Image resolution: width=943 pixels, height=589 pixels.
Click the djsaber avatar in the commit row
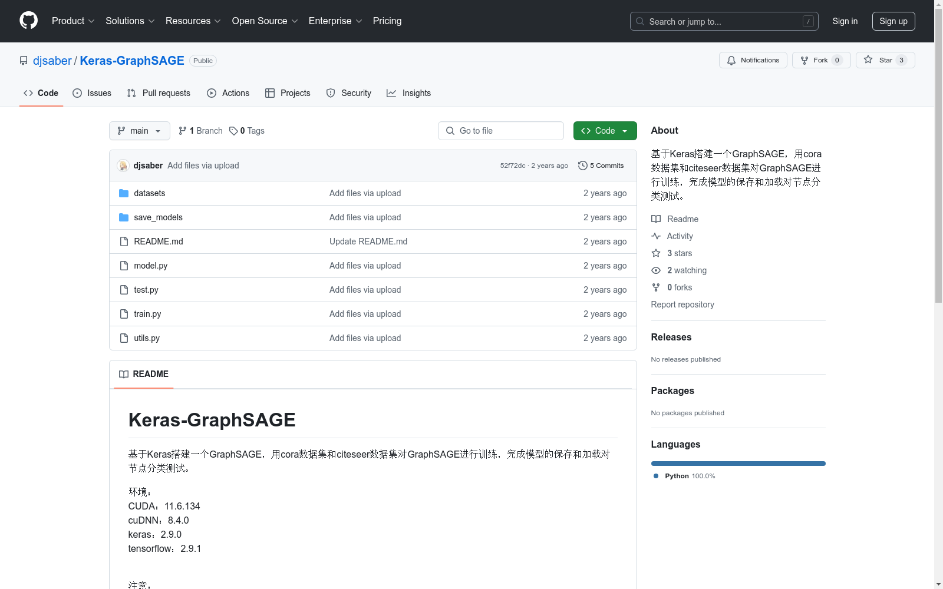(x=123, y=166)
